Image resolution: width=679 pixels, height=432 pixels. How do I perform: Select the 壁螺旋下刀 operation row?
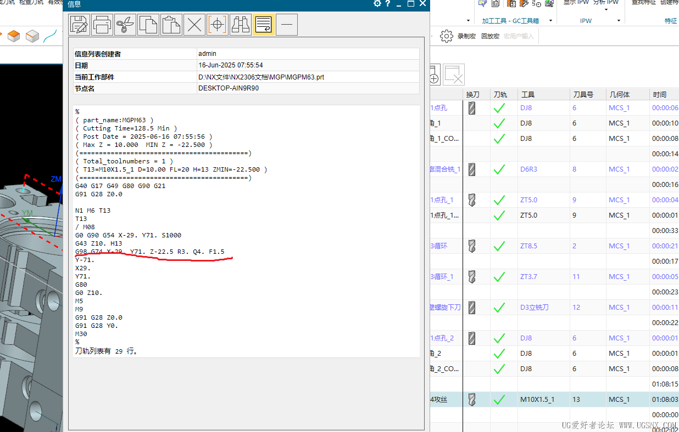(x=446, y=308)
